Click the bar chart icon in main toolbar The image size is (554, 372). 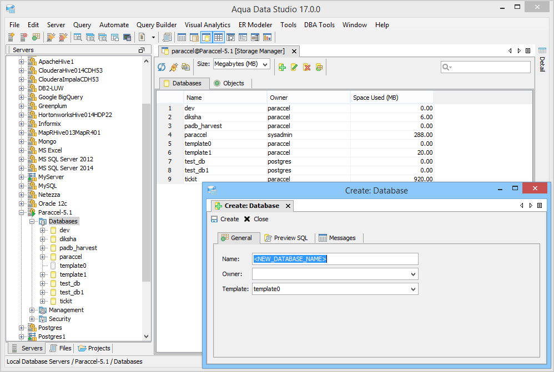pos(268,37)
